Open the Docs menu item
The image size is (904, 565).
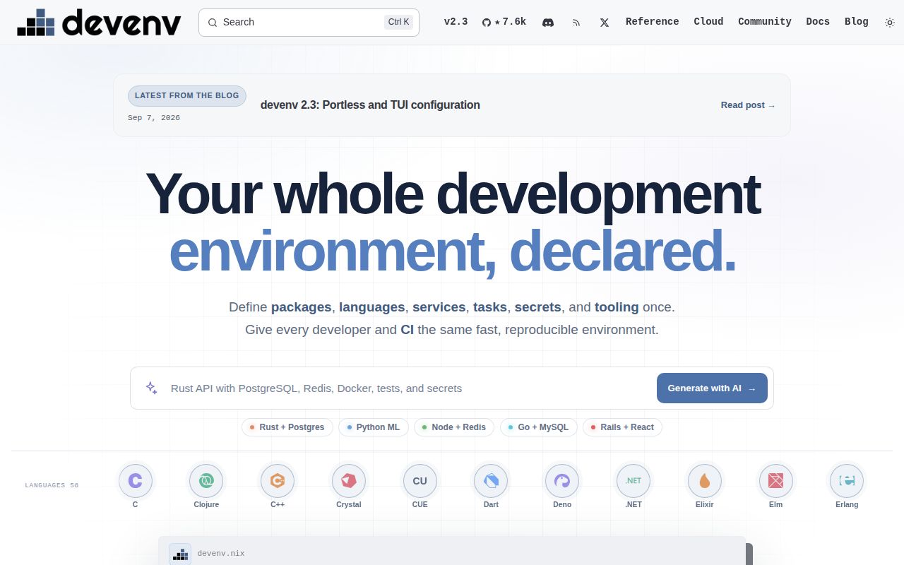[x=818, y=22]
